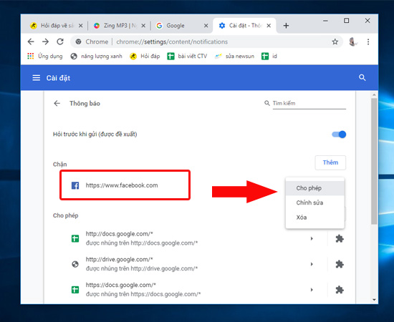Screen dimensions: 394x322
Task: Select Xóa in the context menu
Action: click(x=315, y=218)
